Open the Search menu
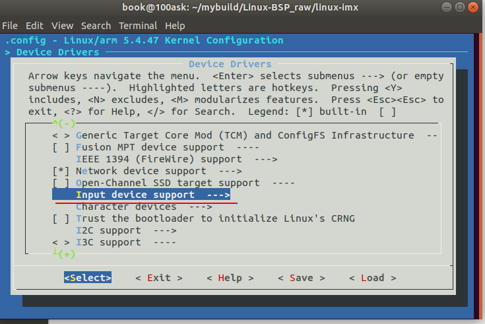 (x=96, y=26)
